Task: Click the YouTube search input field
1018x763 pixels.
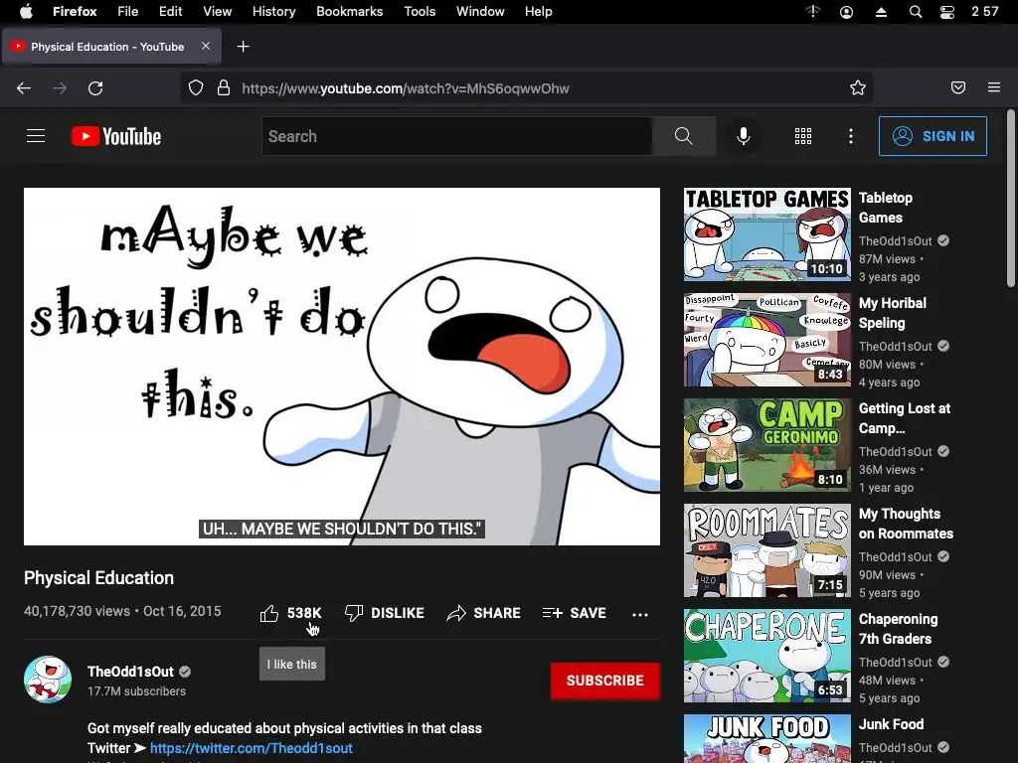Action: pos(457,136)
